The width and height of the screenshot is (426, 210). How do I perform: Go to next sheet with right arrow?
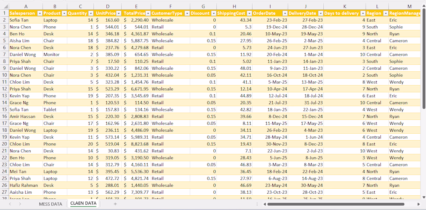(20, 204)
